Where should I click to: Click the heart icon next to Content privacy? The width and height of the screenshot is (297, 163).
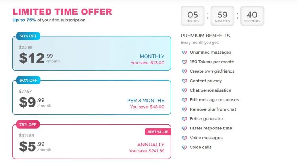click(184, 81)
